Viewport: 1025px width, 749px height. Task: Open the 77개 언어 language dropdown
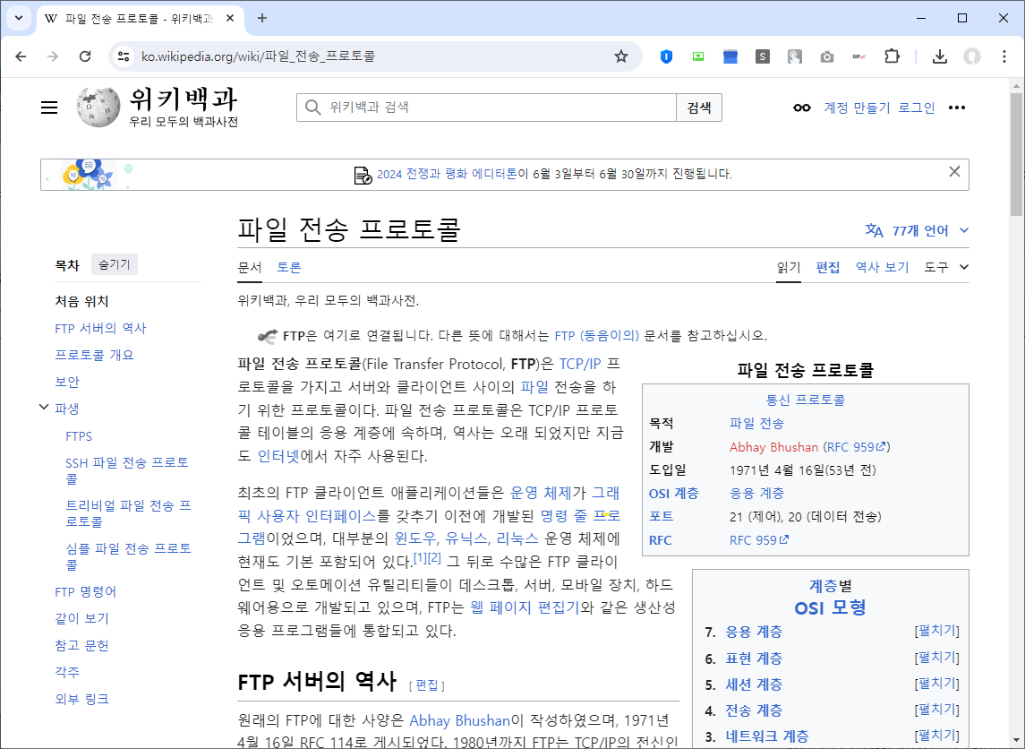point(916,229)
